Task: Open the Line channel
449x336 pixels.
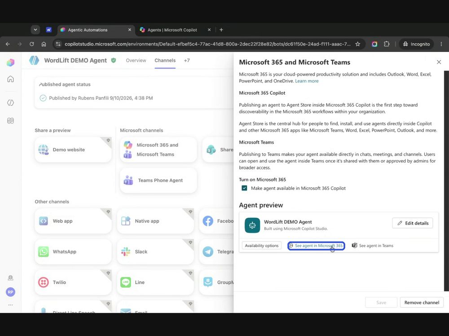Action: pyautogui.click(x=155, y=282)
